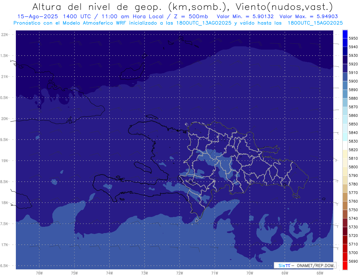Select the pale swatch between 5810 and 5820
This screenshot has height=277, width=359.
(345, 154)
